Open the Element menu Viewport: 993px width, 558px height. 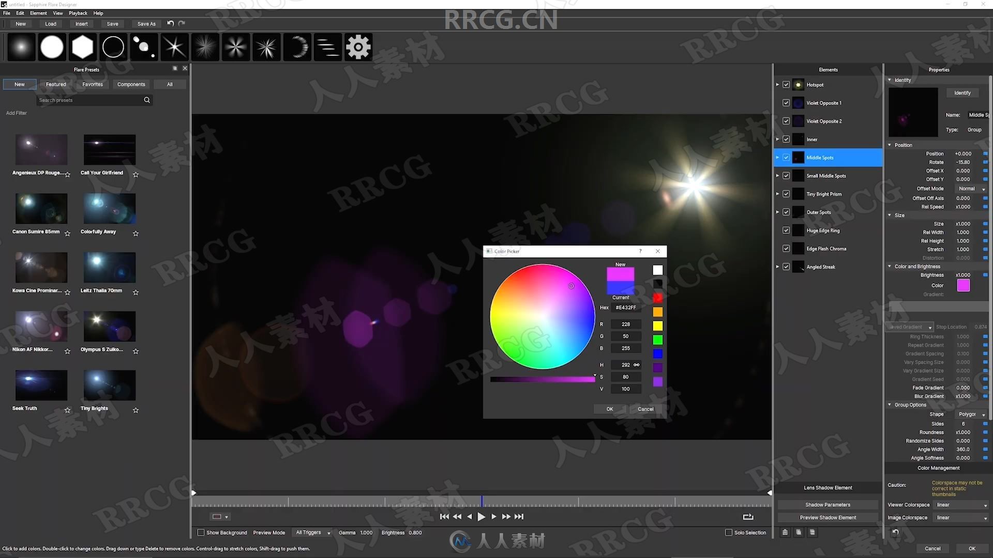pos(38,12)
